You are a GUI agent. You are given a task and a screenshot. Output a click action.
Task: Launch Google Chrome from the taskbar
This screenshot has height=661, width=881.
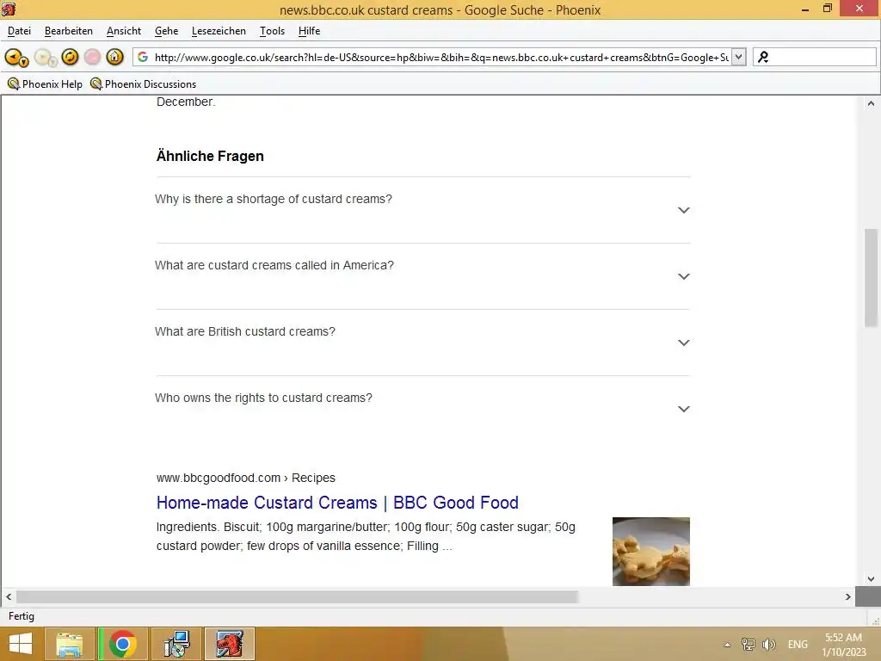pyautogui.click(x=122, y=644)
